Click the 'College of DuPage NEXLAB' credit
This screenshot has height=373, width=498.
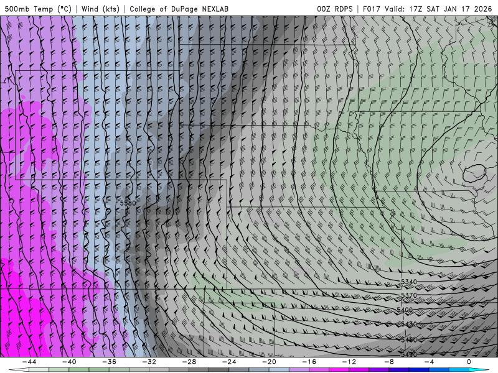pos(179,9)
